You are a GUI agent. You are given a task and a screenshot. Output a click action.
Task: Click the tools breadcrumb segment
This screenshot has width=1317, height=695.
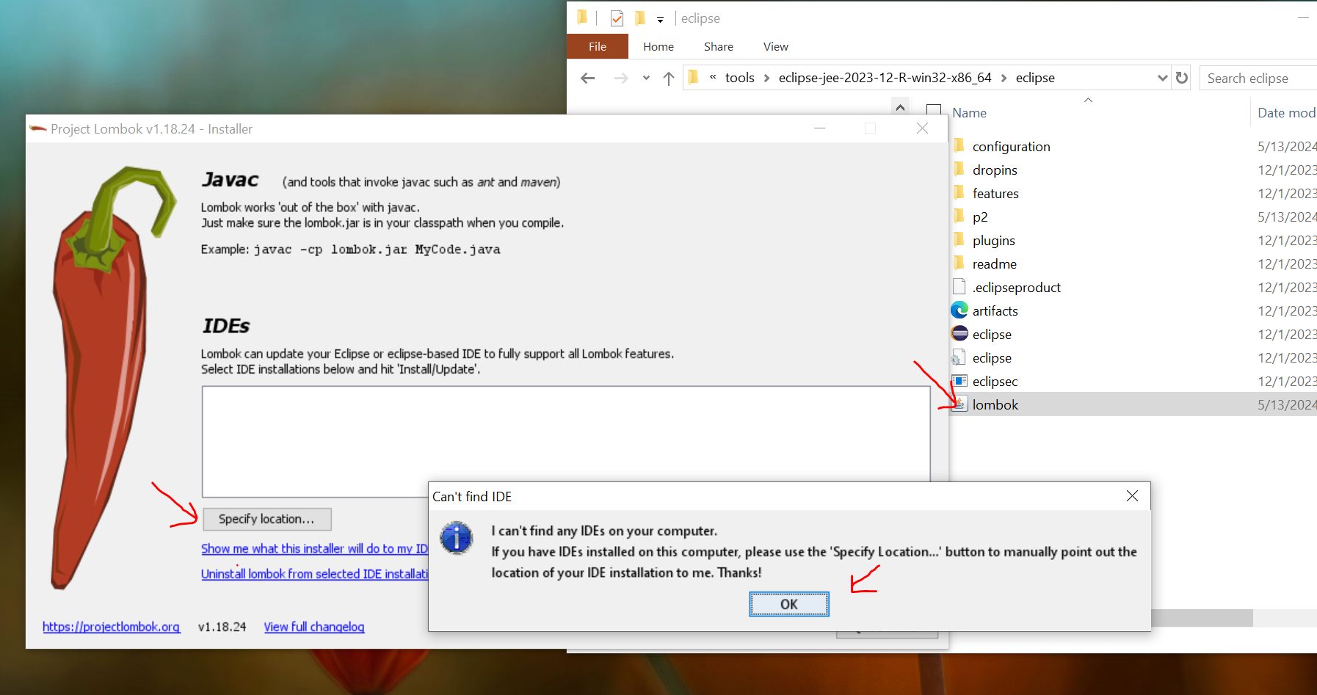click(739, 78)
